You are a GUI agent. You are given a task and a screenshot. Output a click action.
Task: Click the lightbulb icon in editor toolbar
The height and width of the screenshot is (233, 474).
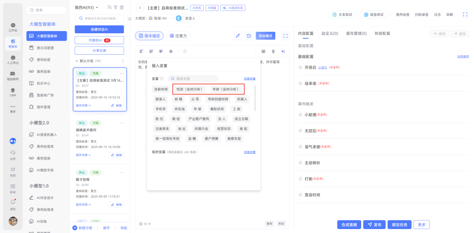pos(273,51)
